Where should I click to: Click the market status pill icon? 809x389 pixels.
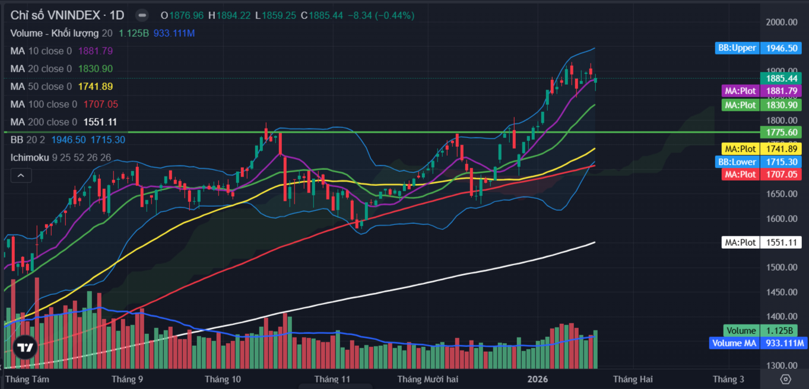click(x=142, y=15)
